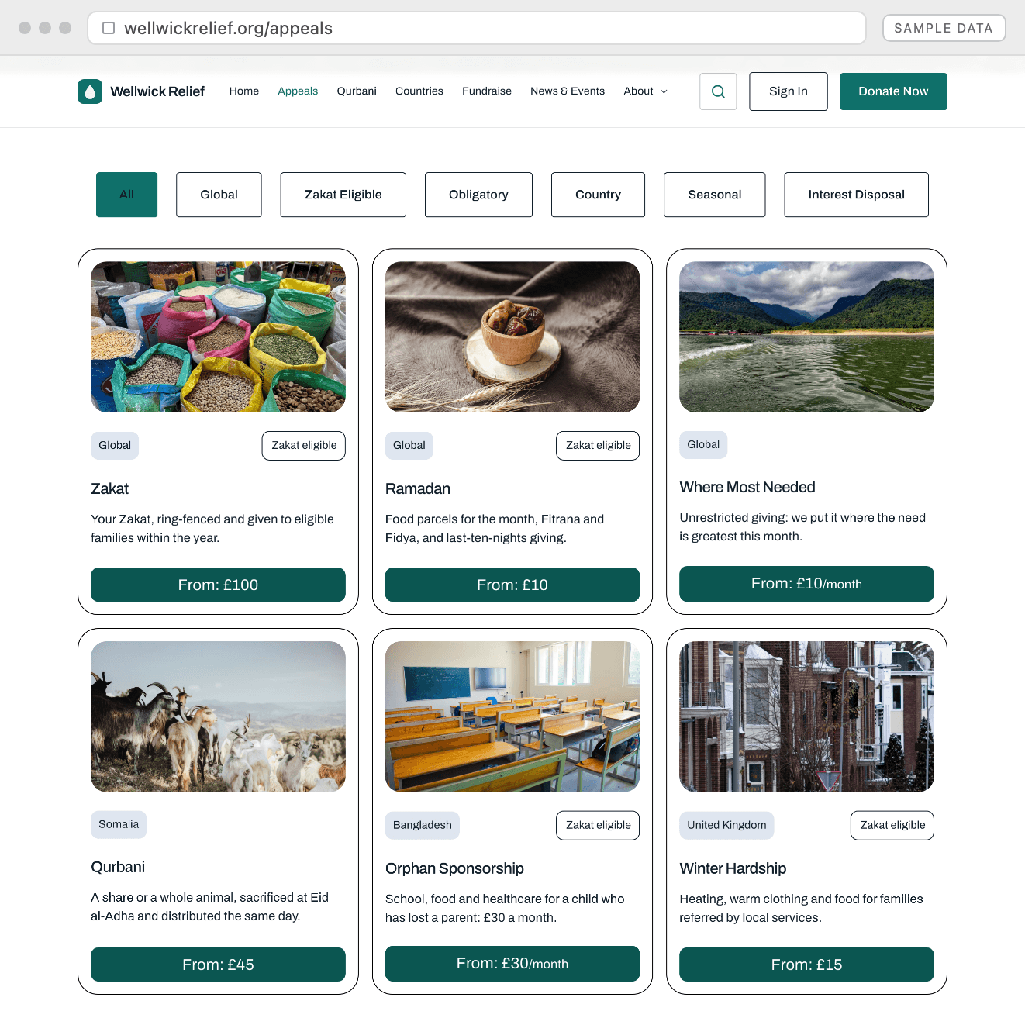Viewport: 1025px width, 1025px height.
Task: Filter appeals by Global
Action: click(x=219, y=195)
